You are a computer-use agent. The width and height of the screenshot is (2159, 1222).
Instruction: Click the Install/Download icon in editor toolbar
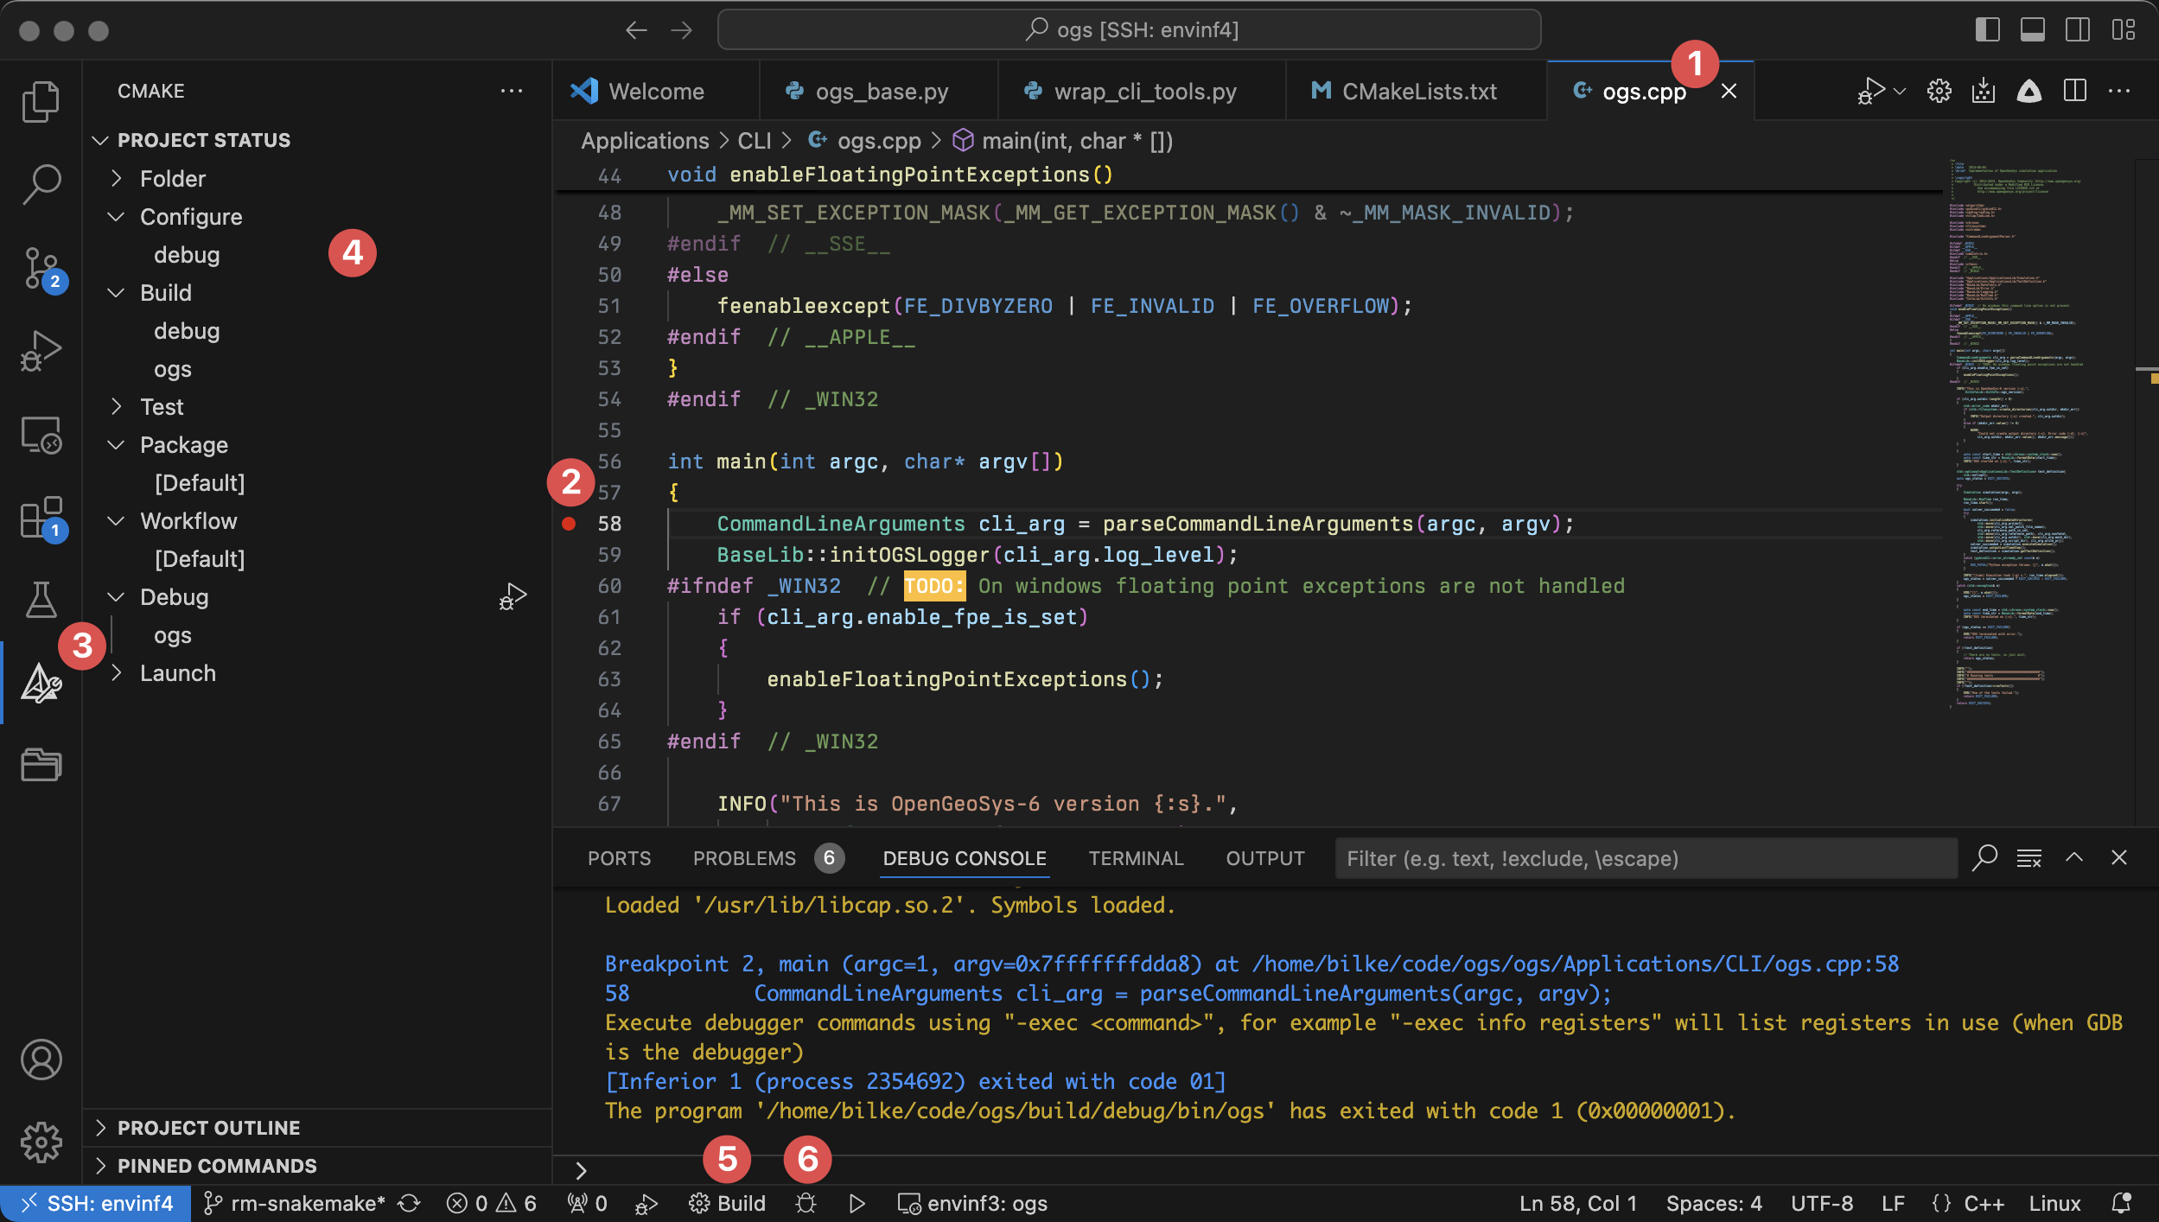click(x=1983, y=91)
